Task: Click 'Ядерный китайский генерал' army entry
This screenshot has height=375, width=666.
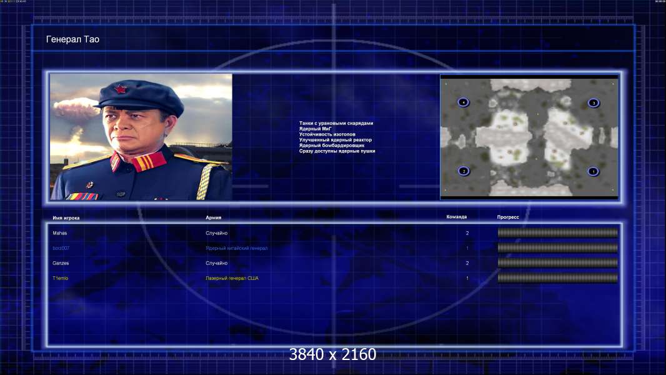Action: 237,248
